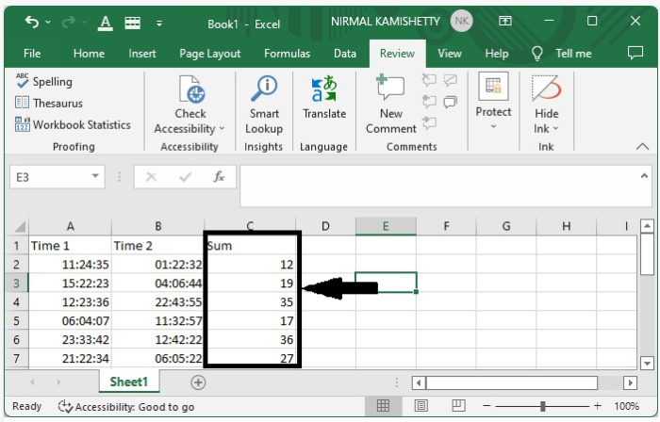Image resolution: width=660 pixels, height=422 pixels.
Task: Open the insert function fx button
Action: point(219,177)
